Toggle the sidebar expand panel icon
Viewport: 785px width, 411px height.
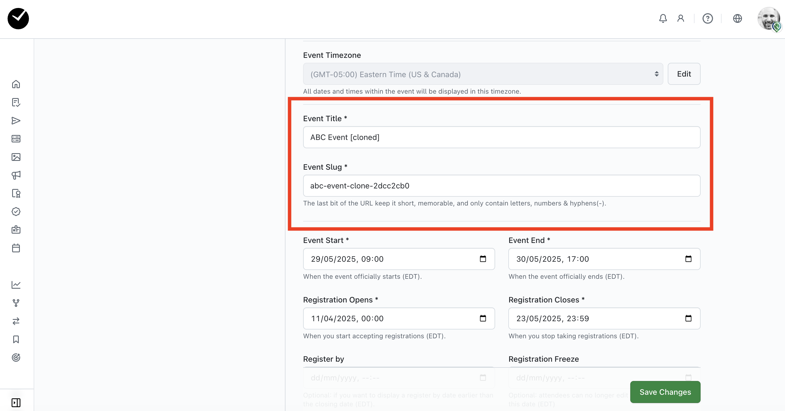(16, 402)
